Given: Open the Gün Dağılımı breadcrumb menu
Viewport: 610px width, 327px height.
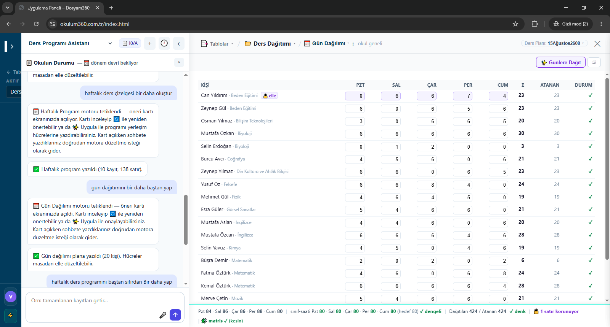Looking at the screenshot, I should pos(327,43).
